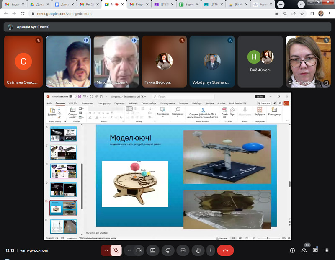Open the meeting details info icon

pyautogui.click(x=292, y=250)
